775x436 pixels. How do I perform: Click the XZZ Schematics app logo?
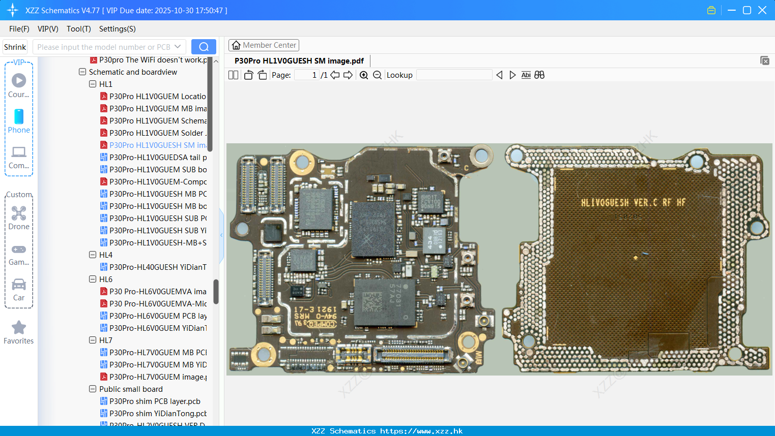click(x=13, y=10)
